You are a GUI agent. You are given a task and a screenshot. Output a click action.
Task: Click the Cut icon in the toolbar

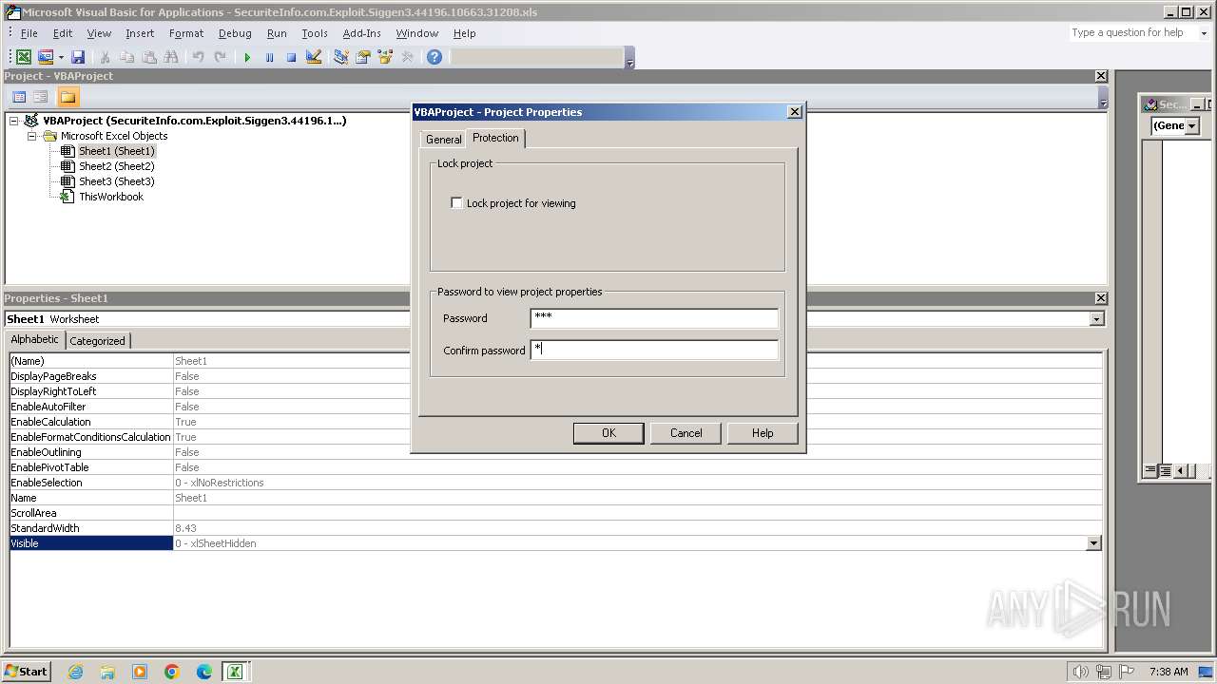coord(105,57)
